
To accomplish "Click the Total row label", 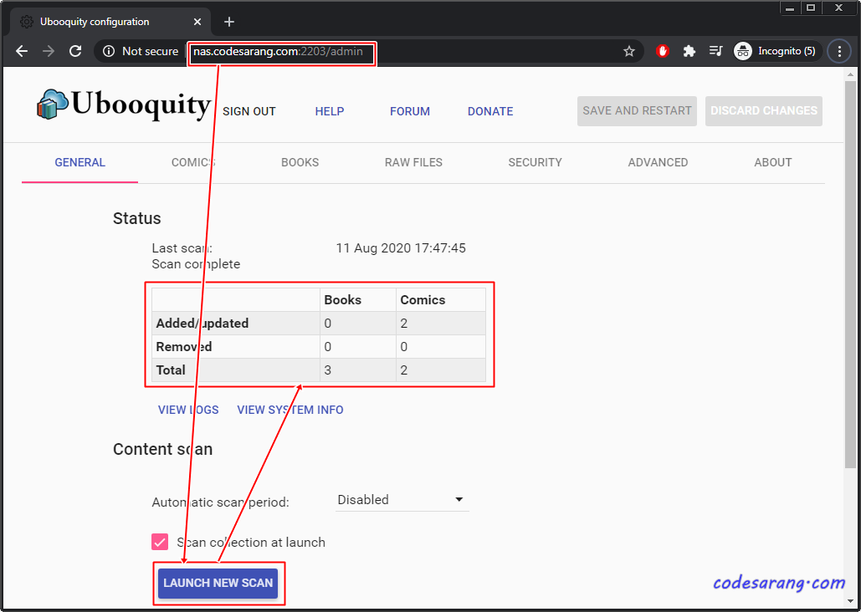I will click(171, 370).
